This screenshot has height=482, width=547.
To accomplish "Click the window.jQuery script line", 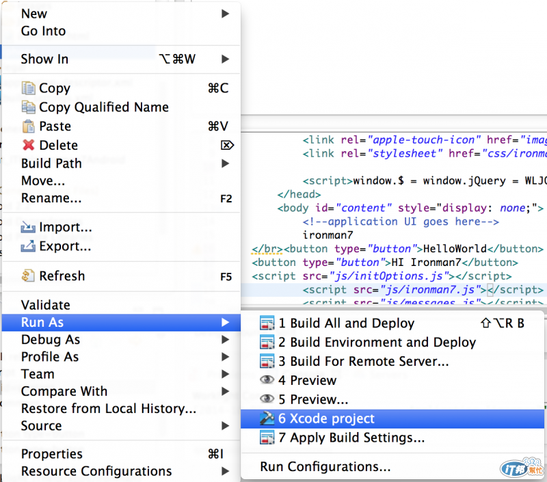I will point(424,180).
